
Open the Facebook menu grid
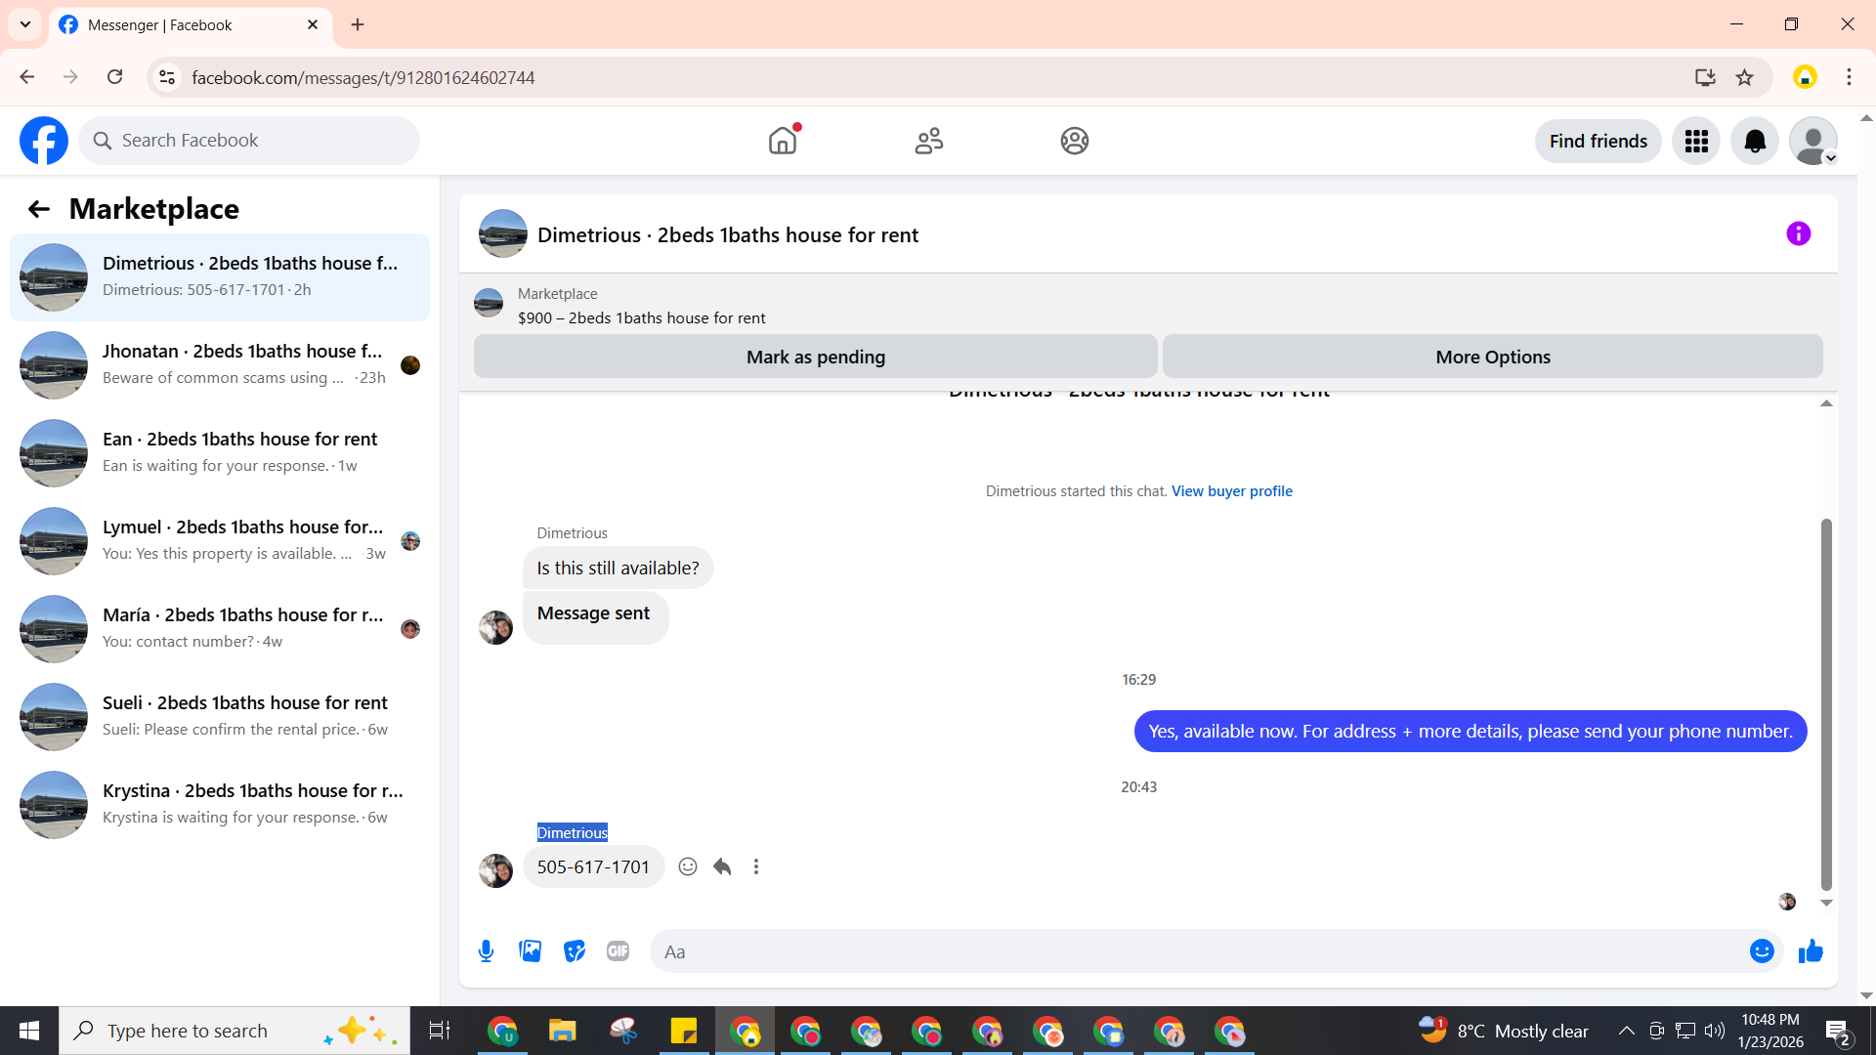pos(1696,142)
